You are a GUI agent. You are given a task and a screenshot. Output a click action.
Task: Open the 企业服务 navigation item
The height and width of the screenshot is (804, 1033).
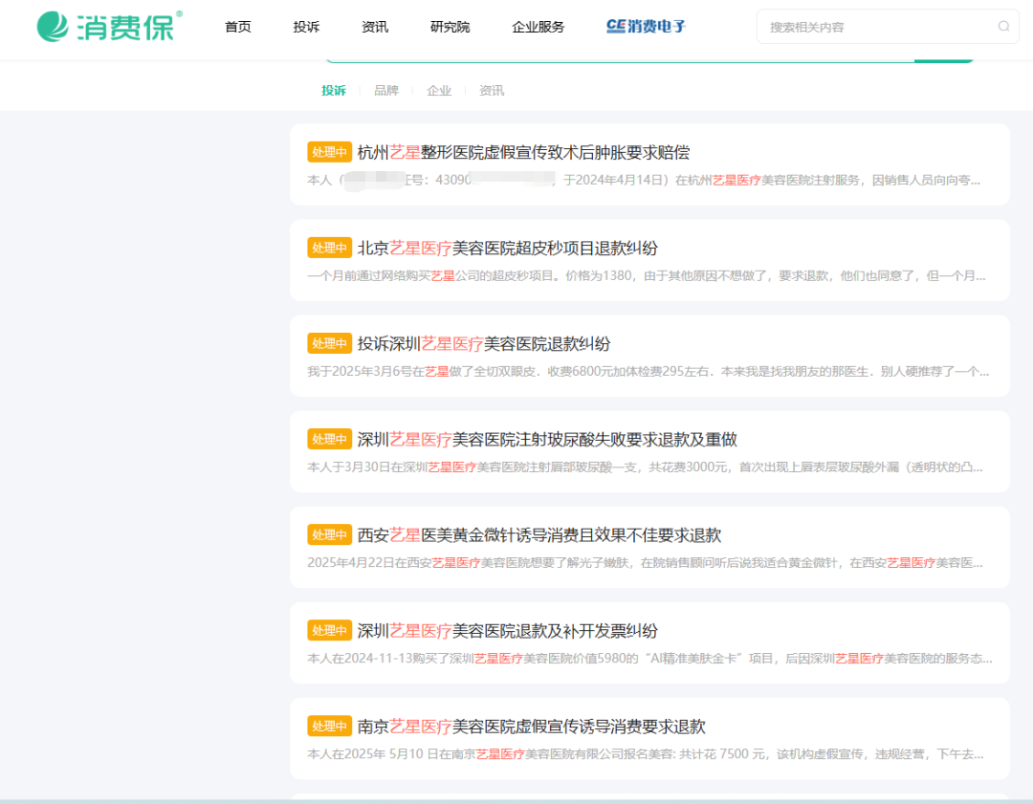[x=538, y=27]
